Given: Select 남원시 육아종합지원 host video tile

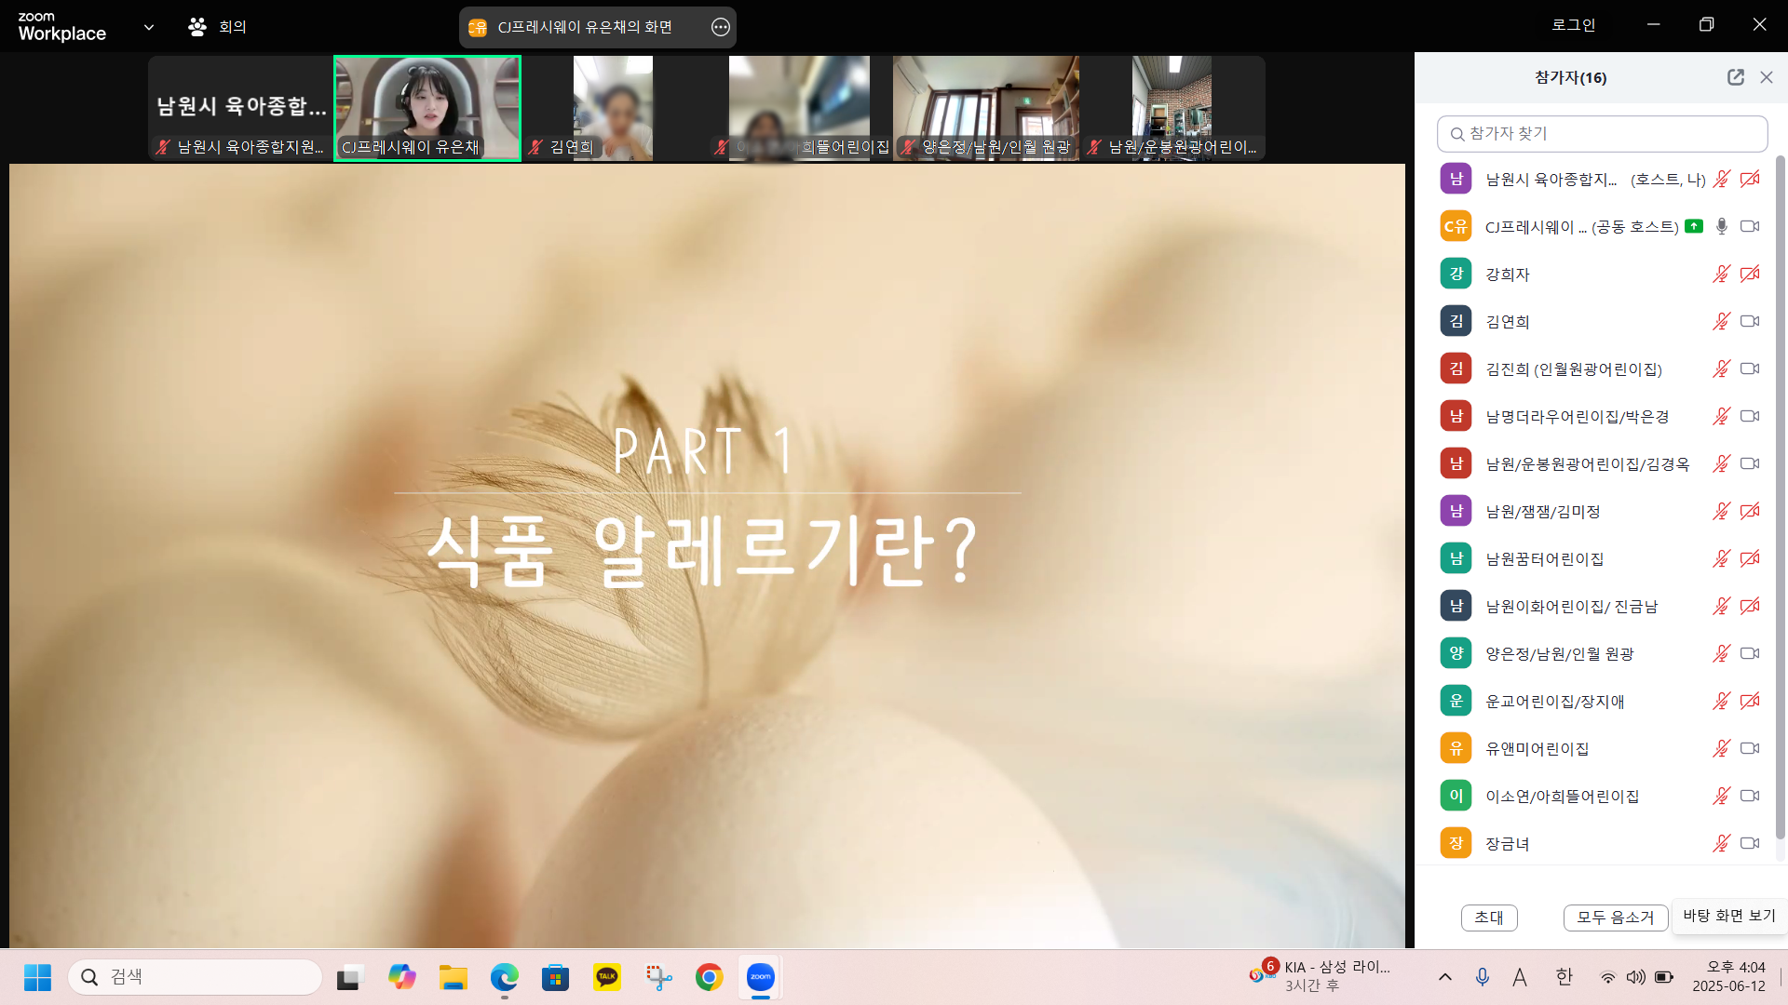Looking at the screenshot, I should point(240,108).
